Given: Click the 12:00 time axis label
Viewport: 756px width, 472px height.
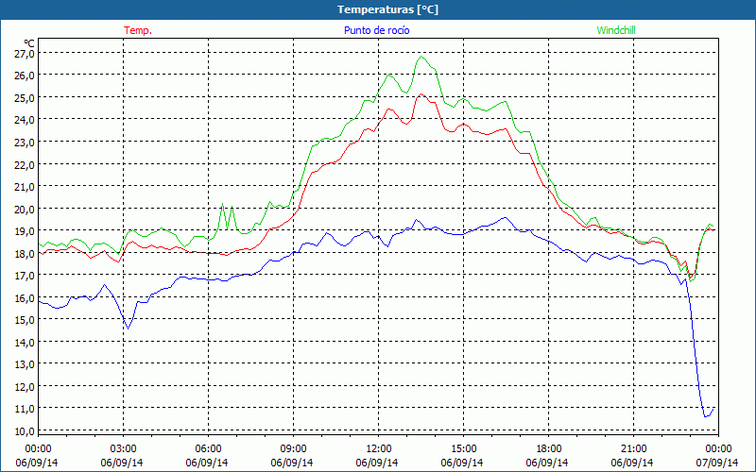Looking at the screenshot, I should click(x=379, y=449).
